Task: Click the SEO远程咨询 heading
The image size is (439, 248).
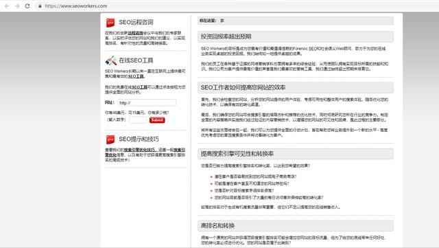Action: coord(136,22)
